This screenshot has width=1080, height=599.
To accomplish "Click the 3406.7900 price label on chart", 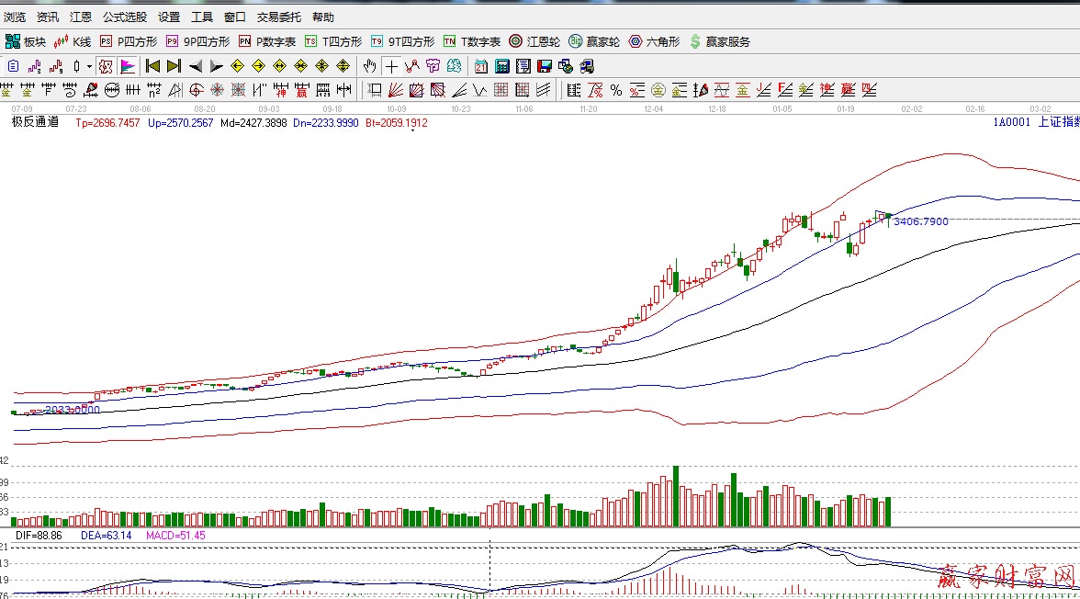I will 920,221.
